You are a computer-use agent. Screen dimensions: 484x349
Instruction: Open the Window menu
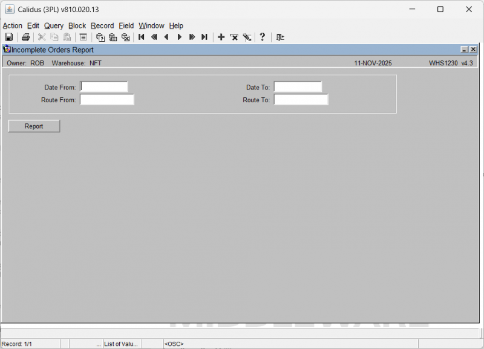point(151,26)
